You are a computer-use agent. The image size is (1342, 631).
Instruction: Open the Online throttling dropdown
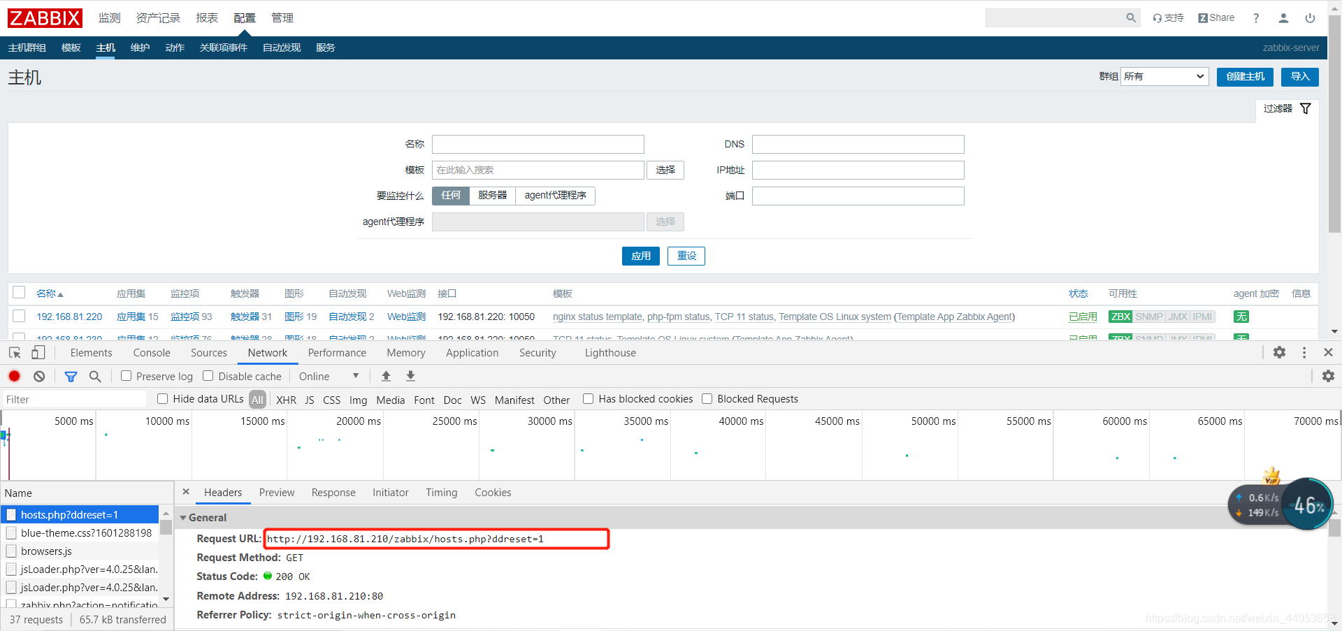click(329, 376)
